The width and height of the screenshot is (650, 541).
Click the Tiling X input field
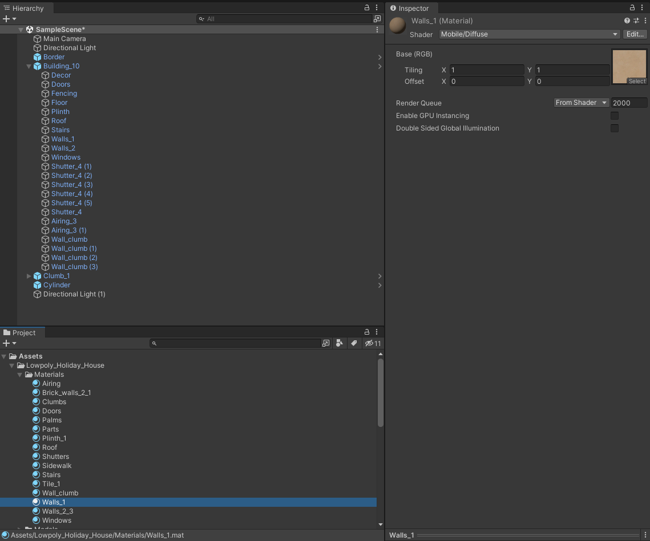(486, 70)
